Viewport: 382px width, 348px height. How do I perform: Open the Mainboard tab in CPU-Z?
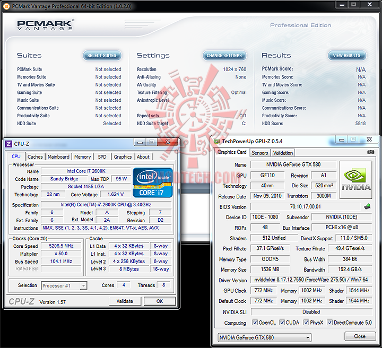pos(58,157)
